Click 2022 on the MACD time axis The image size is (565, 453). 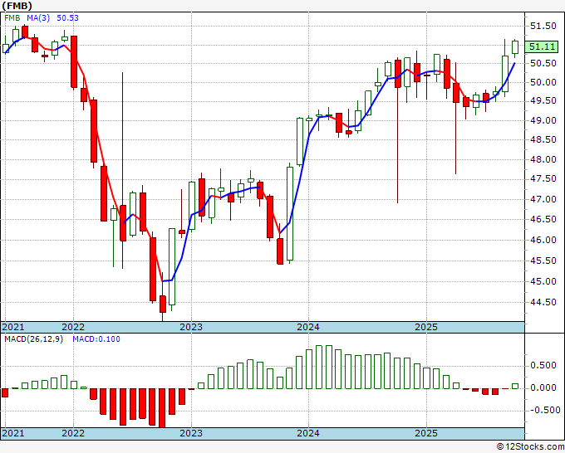(73, 433)
